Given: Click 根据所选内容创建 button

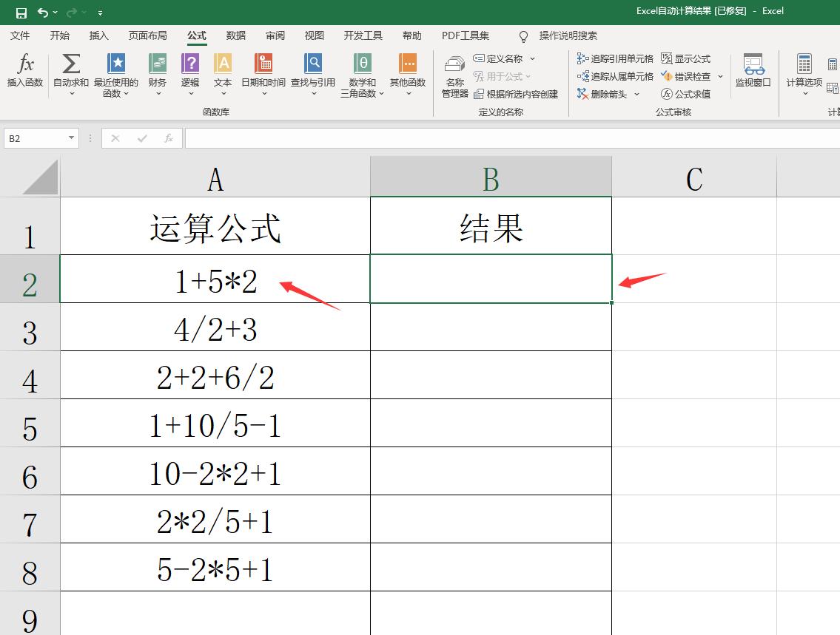Looking at the screenshot, I should click(x=516, y=94).
